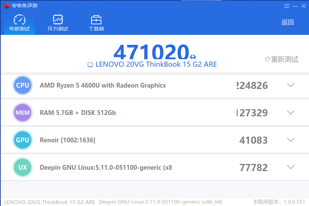Close the AnTuTu window
Image resolution: width=309 pixels, height=206 pixels.
click(304, 6)
